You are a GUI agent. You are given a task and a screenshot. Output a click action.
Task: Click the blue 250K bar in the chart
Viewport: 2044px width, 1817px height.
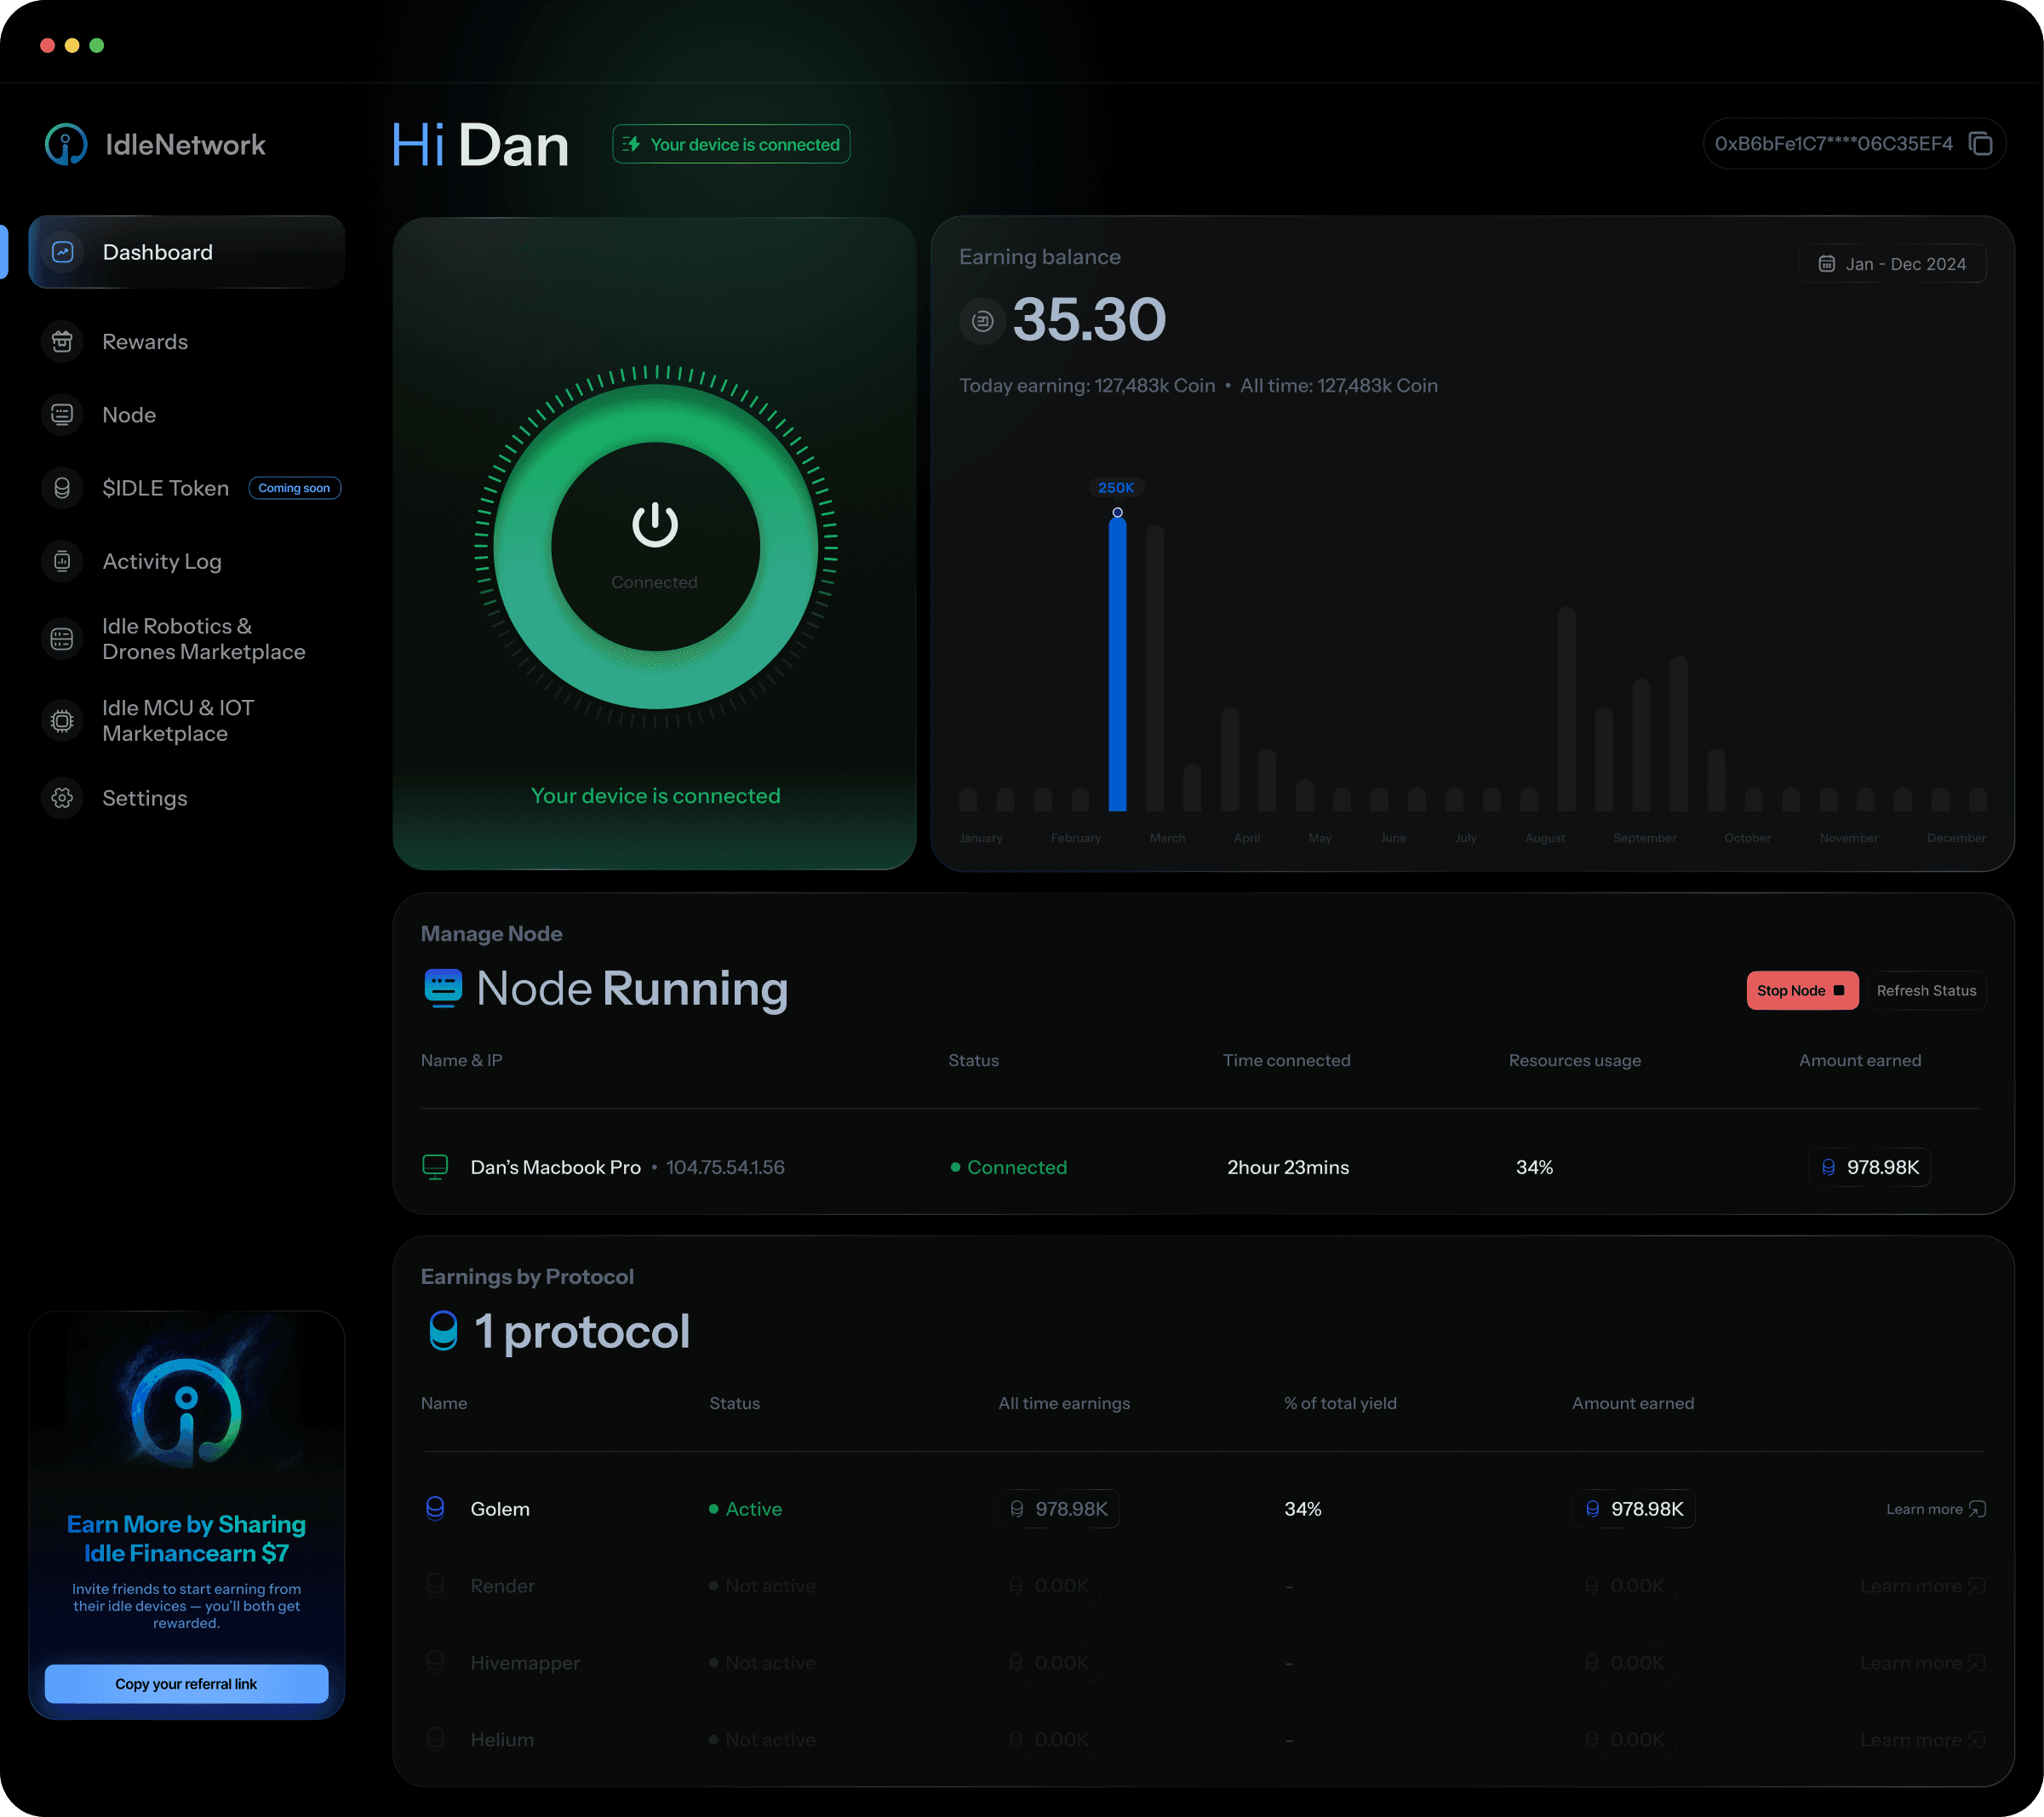coord(1117,665)
